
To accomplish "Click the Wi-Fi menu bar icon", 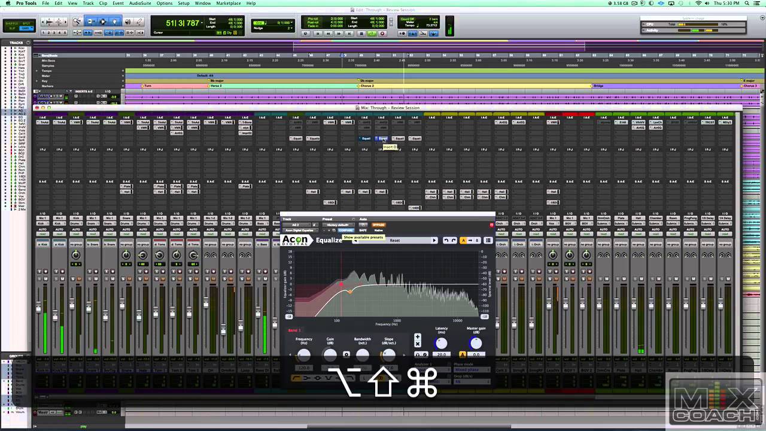I will click(698, 3).
